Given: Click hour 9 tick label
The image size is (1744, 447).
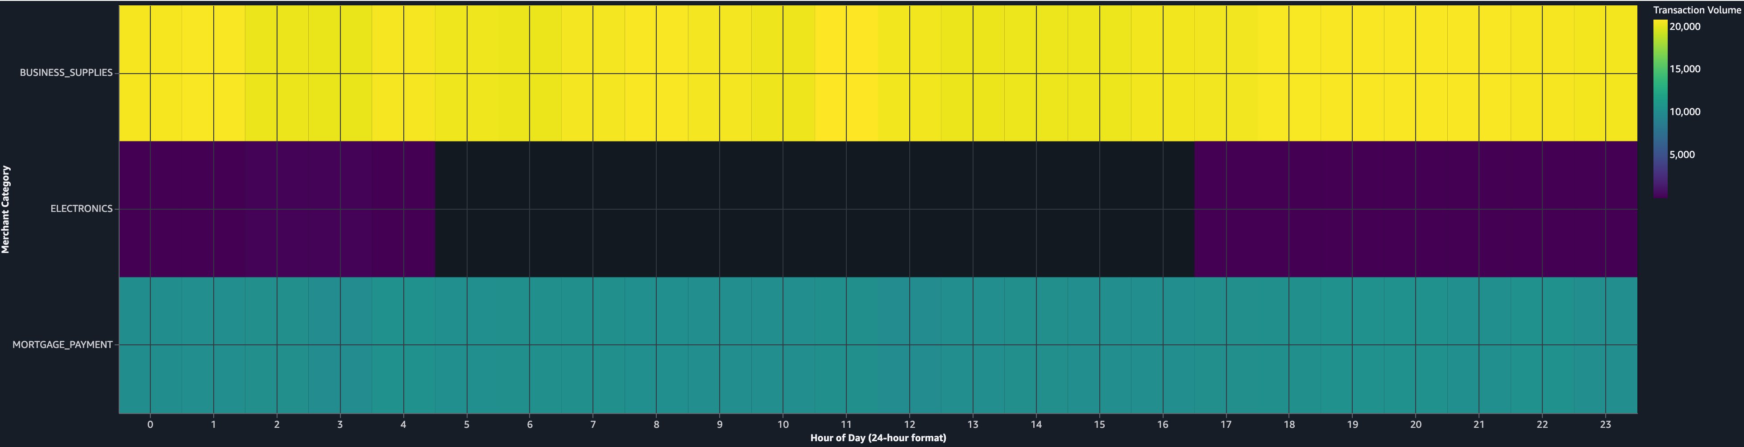Looking at the screenshot, I should 720,425.
